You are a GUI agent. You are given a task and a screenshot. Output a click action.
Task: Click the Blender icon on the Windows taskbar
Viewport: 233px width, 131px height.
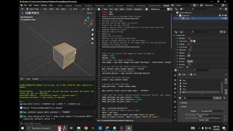pos(129,128)
